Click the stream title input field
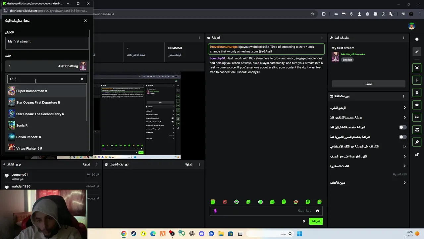This screenshot has height=239, width=424. [47, 43]
